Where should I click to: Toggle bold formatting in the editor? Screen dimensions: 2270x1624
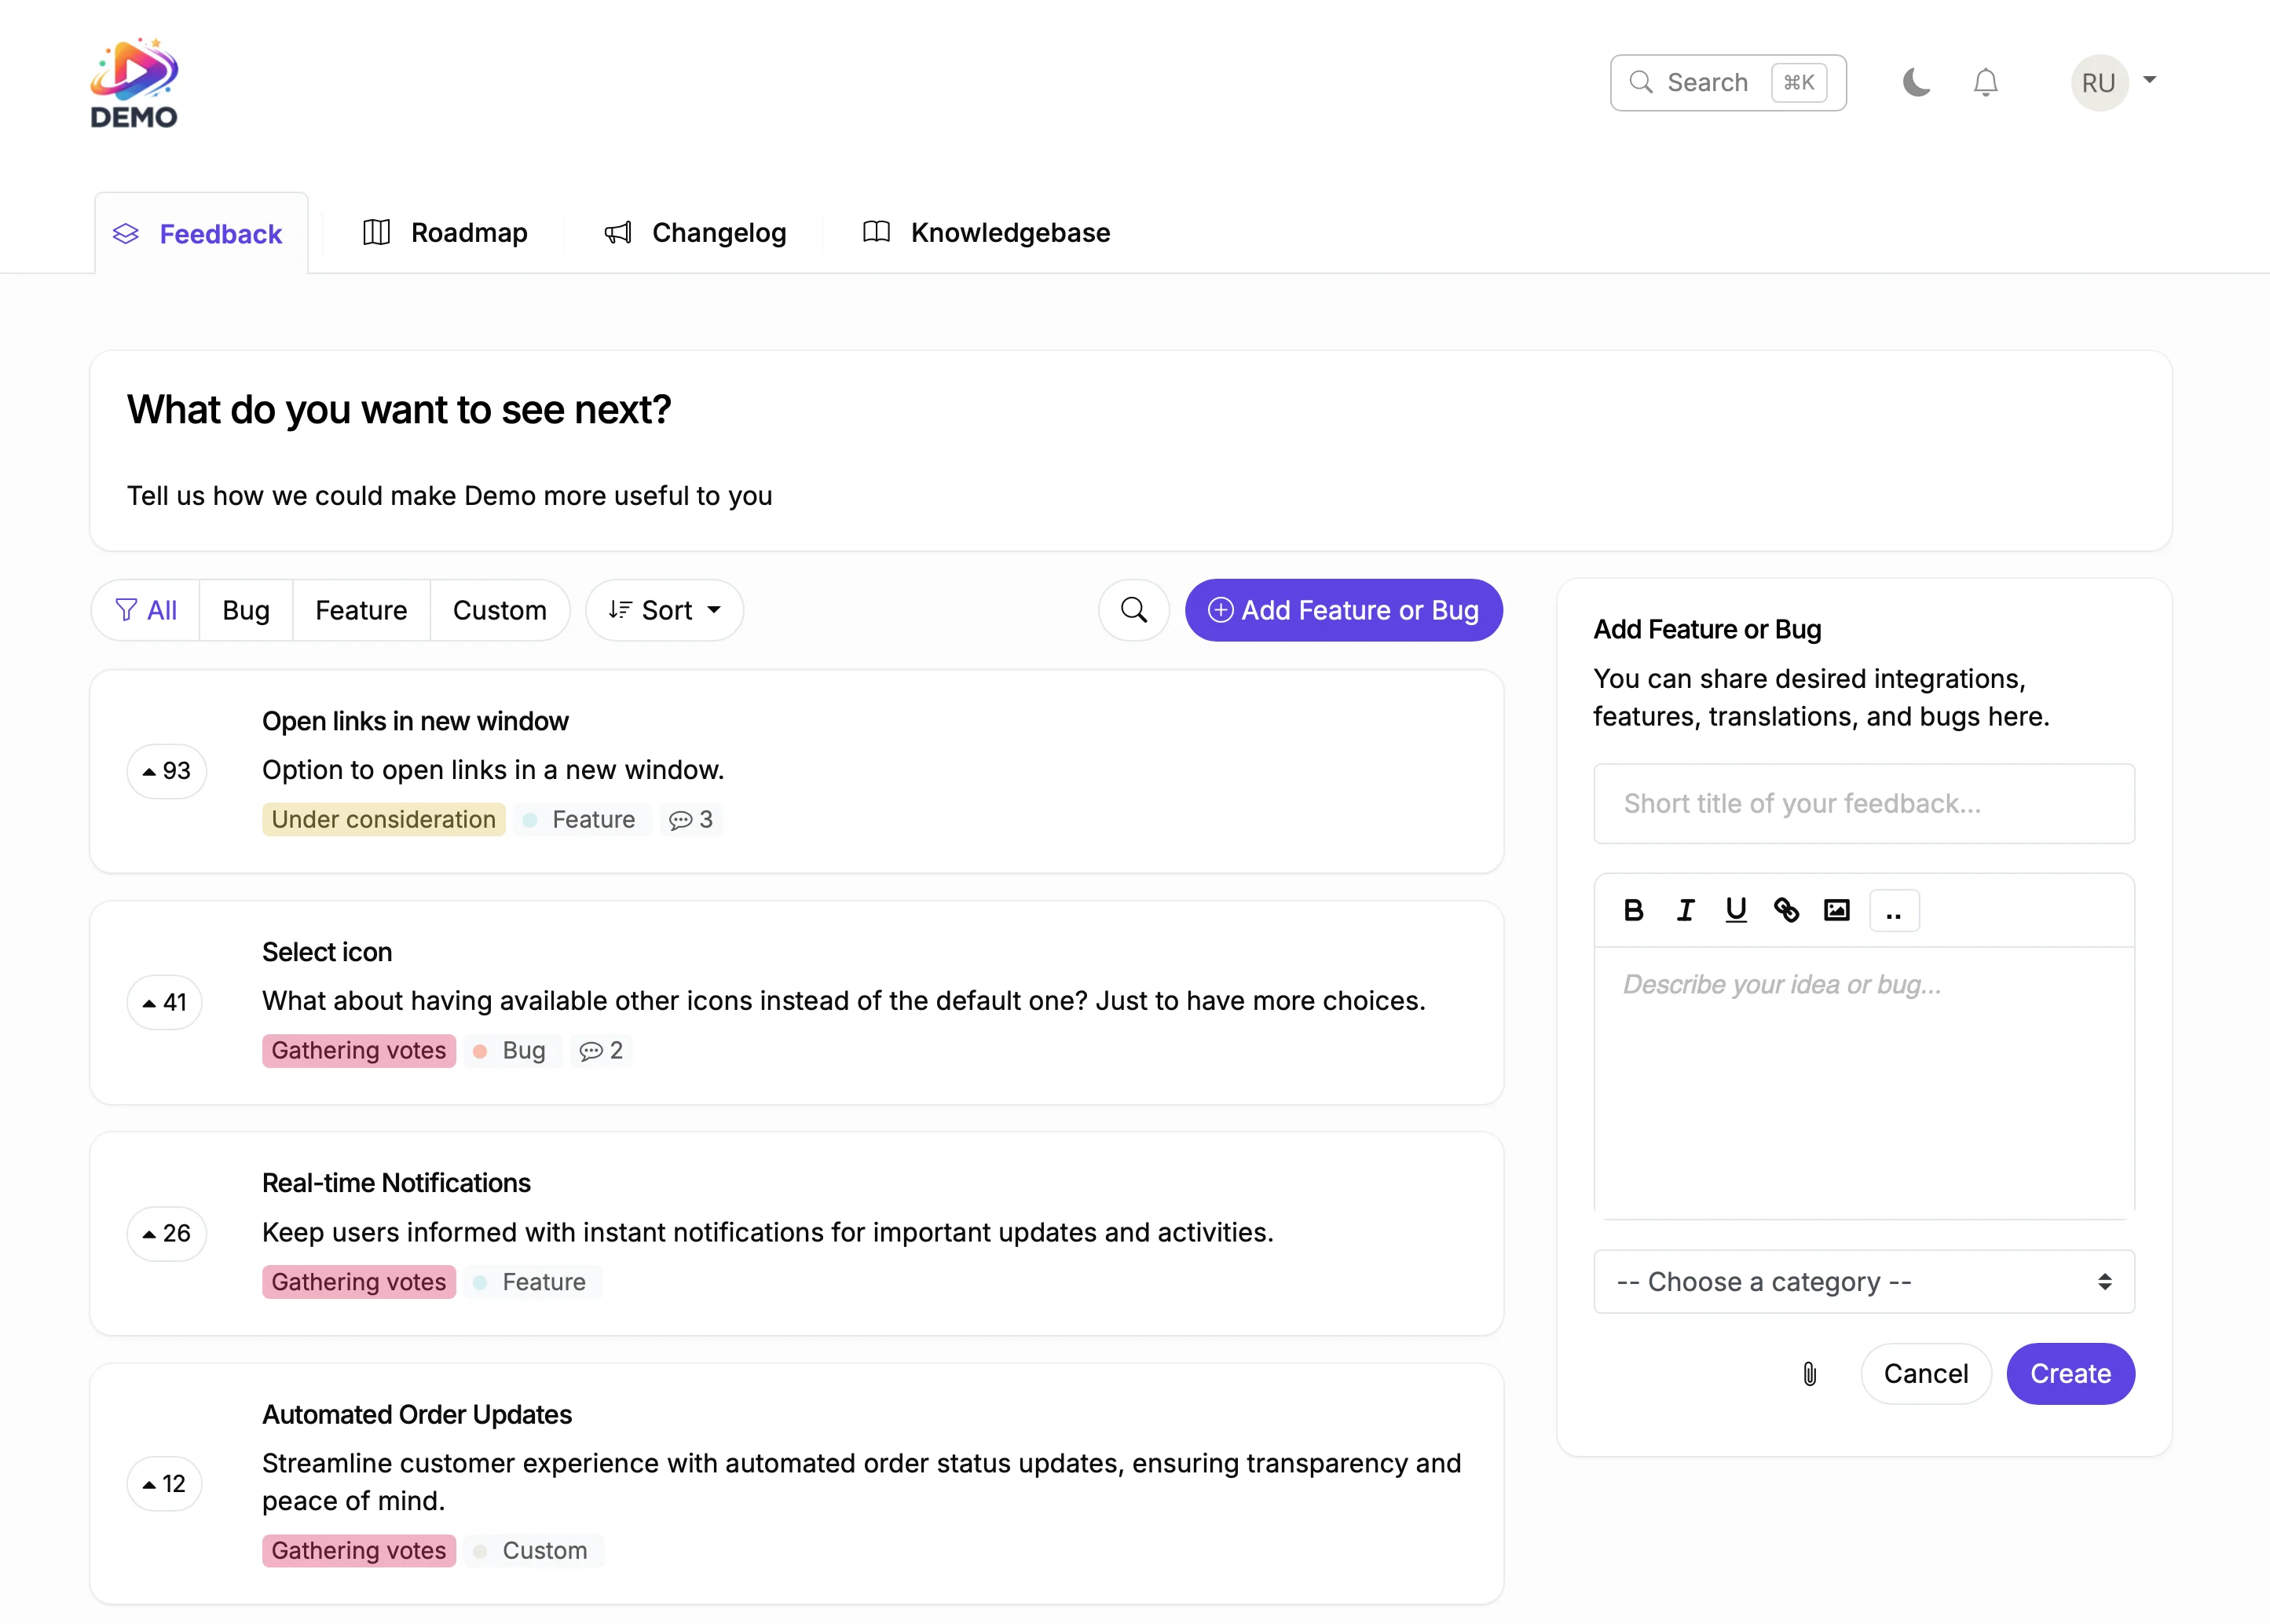1634,910
